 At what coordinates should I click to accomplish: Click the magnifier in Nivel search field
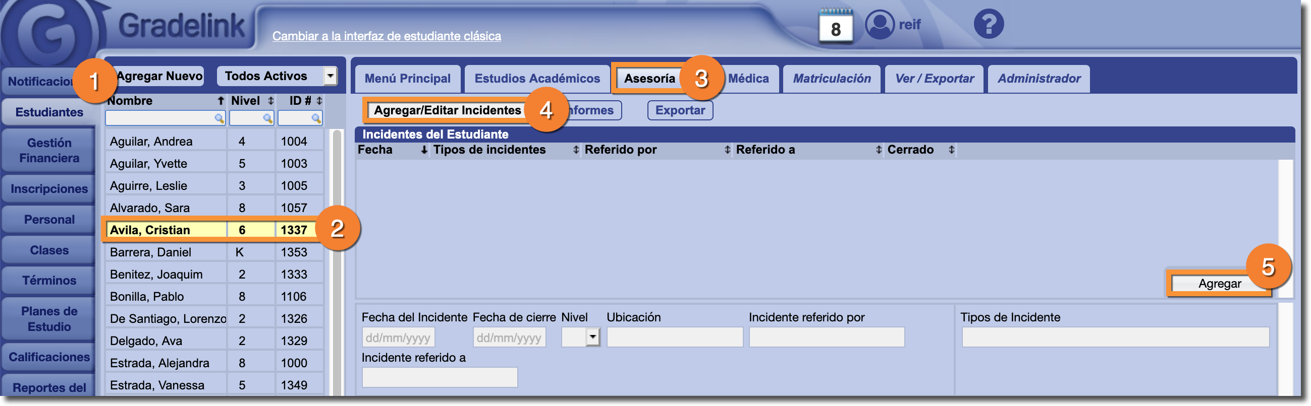click(x=267, y=118)
